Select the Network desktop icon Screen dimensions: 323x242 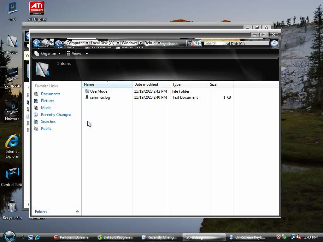pos(12,111)
